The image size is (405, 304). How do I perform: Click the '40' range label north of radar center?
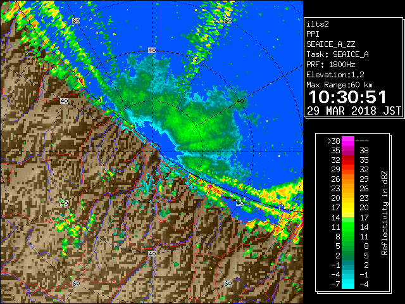[x=152, y=51]
